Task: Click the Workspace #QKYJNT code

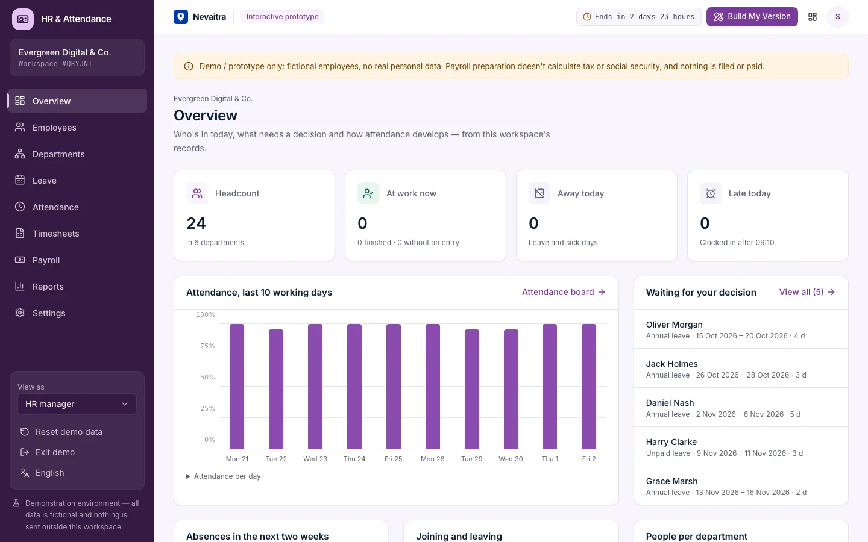Action: 55,64
